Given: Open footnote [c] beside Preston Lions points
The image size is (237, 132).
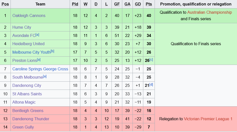Looking at the screenshot, I should point(151,60).
